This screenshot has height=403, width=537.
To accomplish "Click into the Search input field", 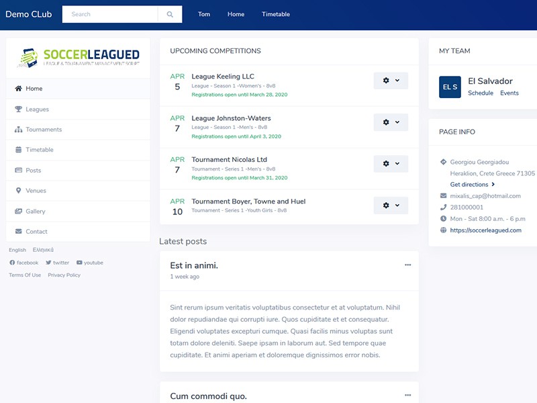I will (x=111, y=14).
